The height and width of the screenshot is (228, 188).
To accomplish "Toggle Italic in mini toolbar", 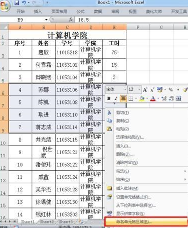I will click(x=116, y=98).
